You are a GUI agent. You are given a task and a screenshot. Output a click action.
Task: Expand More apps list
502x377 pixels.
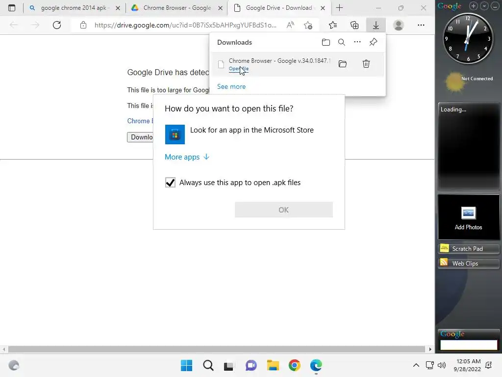tap(187, 157)
